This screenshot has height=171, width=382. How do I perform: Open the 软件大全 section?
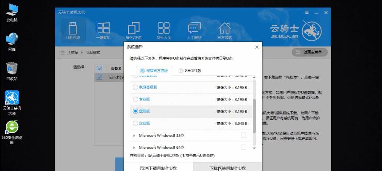[164, 31]
